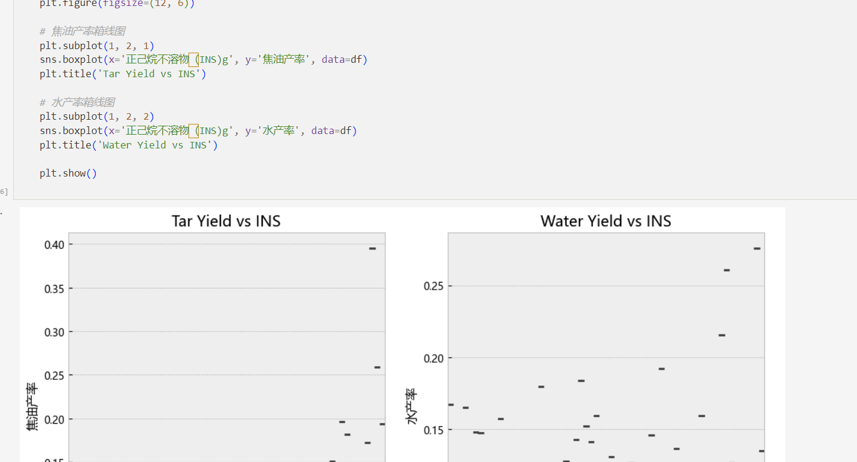The height and width of the screenshot is (462, 857).
Task: Place cursor on plt.subplot(1, 2, 2) line
Action: 97,117
